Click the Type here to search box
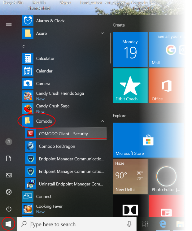Screen dimensions: 192x231 (x=76, y=224)
